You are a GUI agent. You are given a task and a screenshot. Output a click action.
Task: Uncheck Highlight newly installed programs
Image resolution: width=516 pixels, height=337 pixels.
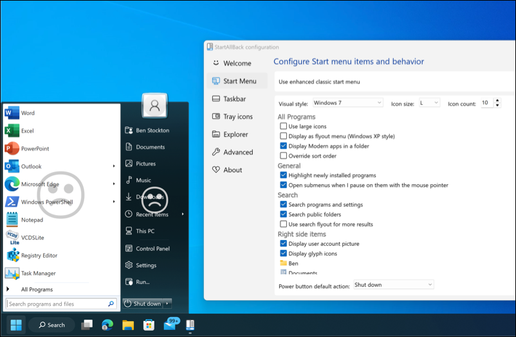click(x=284, y=175)
